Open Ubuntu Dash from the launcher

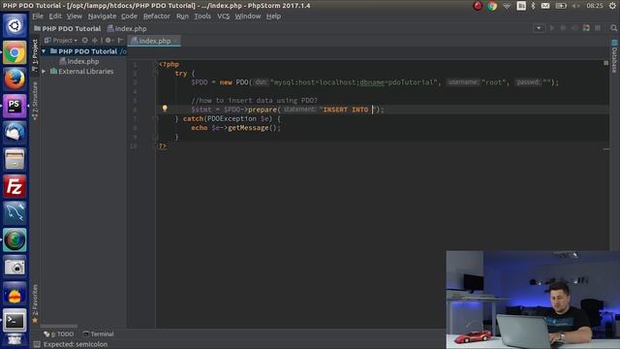(x=15, y=26)
